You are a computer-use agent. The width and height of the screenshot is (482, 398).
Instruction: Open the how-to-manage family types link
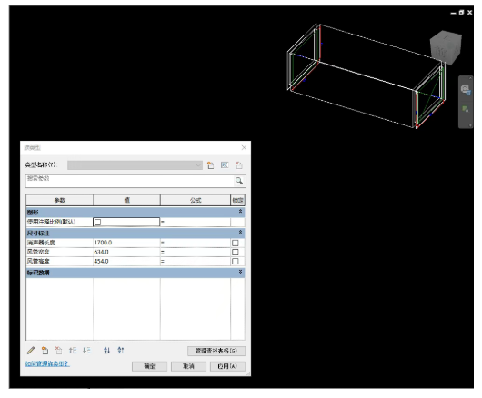(x=47, y=363)
